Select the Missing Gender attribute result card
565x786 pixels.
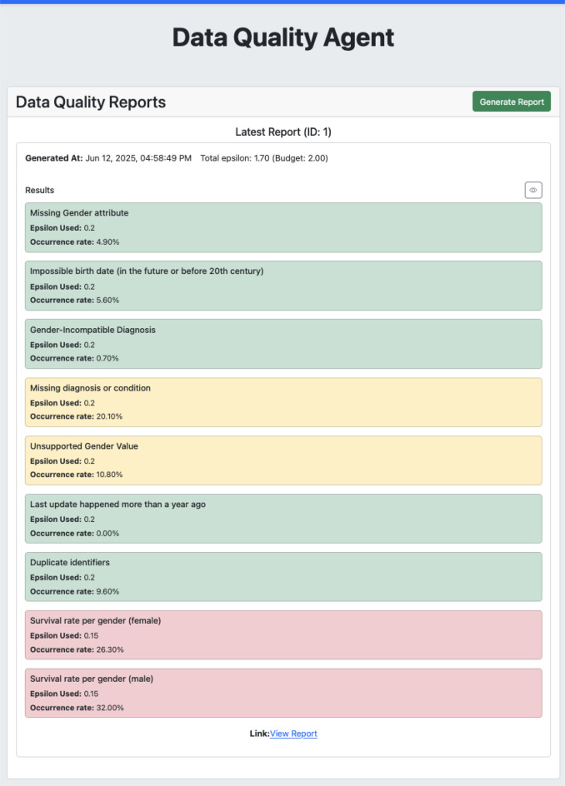(283, 227)
